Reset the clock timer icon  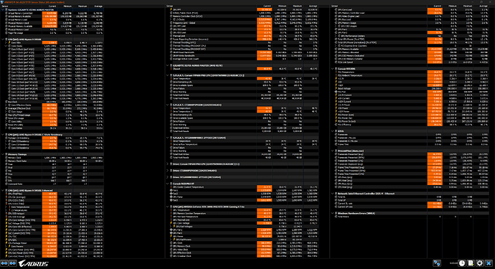click(x=462, y=263)
